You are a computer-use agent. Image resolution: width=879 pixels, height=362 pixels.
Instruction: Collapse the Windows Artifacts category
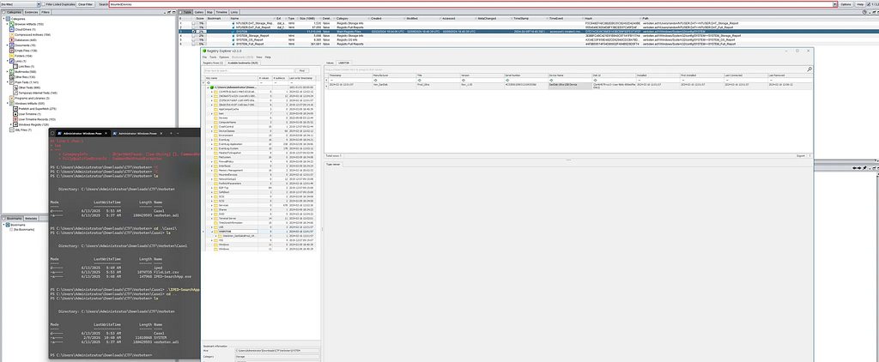click(7, 103)
